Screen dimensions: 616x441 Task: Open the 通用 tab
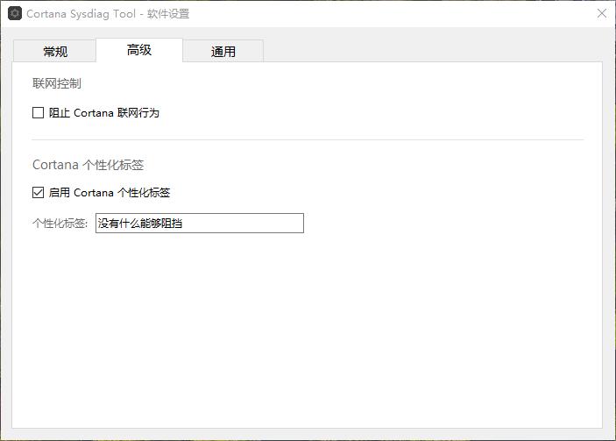coord(223,51)
